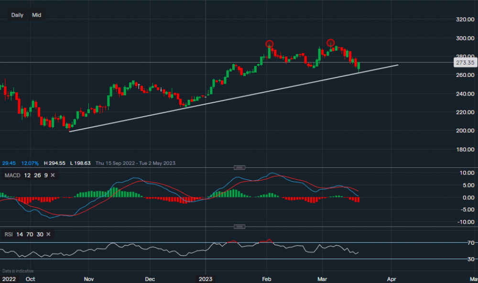The width and height of the screenshot is (478, 283).
Task: Click the RSI indicator label
Action: (9, 234)
